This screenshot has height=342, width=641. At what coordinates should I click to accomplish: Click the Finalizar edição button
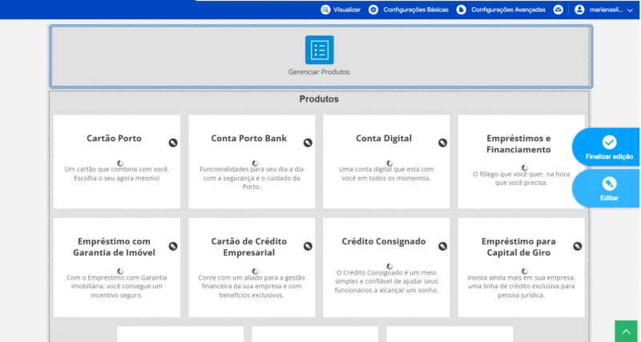tap(607, 147)
